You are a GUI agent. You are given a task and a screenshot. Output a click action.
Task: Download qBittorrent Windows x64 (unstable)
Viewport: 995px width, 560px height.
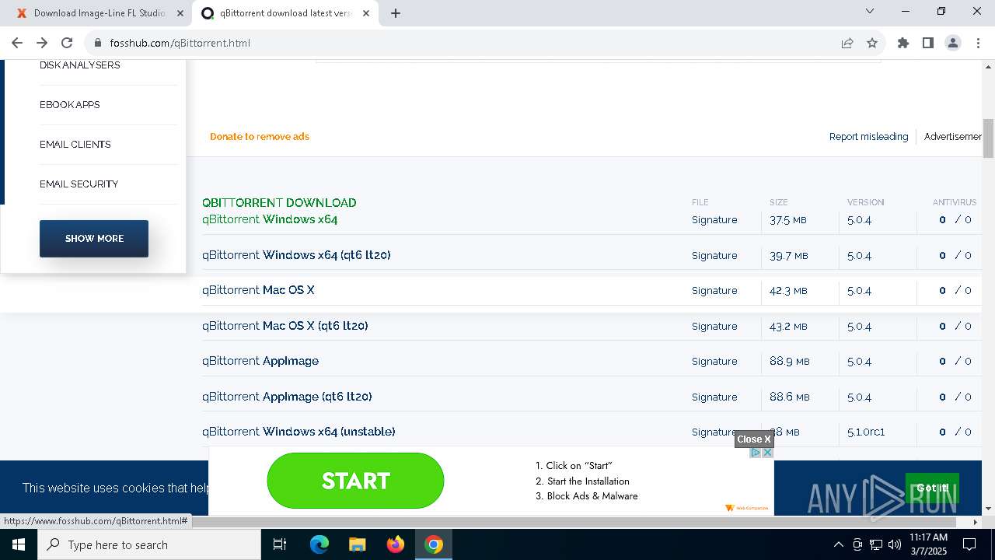298,432
